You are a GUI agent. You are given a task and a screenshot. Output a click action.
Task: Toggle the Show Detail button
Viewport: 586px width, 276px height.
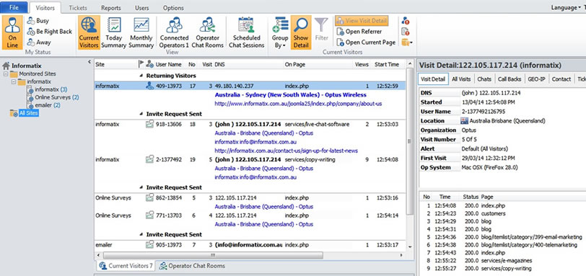click(x=301, y=32)
